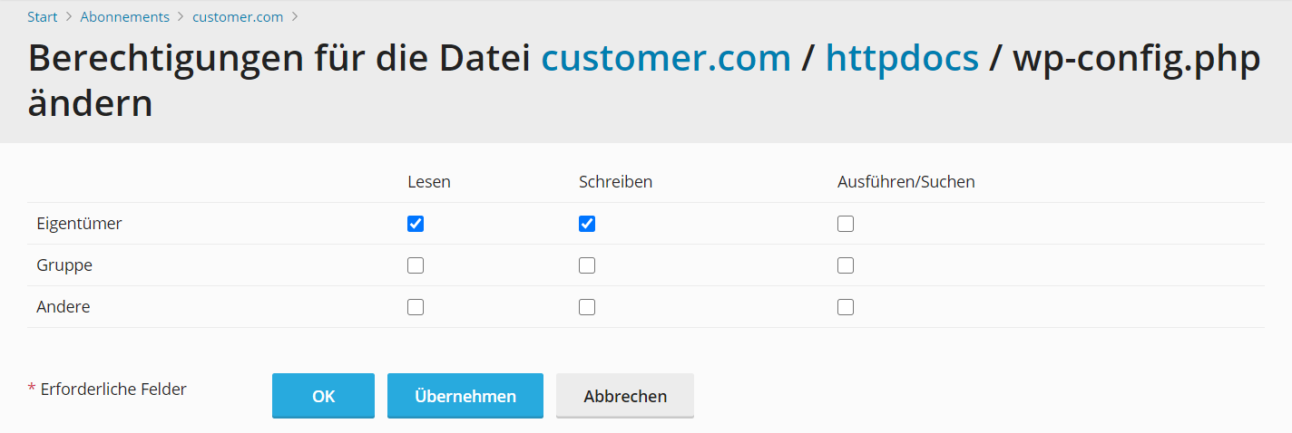Open Abonnements breadcrumb link
This screenshot has width=1292, height=433.
pyautogui.click(x=124, y=17)
